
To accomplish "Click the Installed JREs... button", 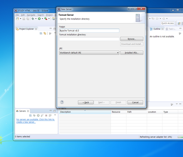I will (132, 53).
